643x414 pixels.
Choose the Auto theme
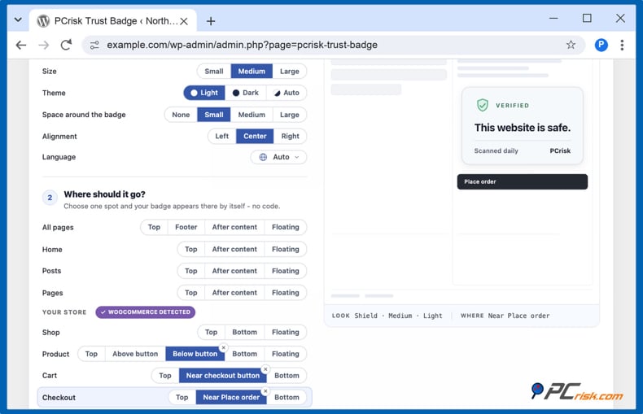(x=287, y=93)
